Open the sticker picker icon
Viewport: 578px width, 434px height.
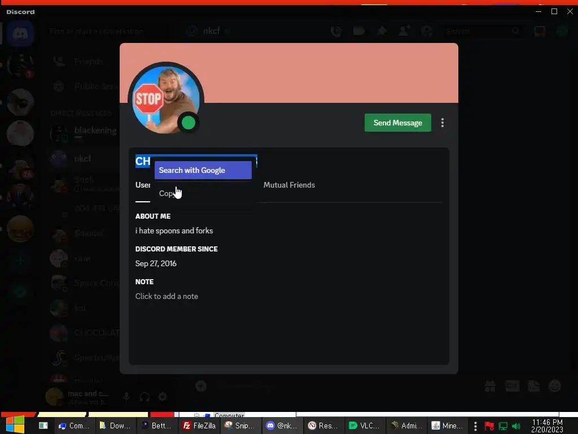(x=534, y=386)
